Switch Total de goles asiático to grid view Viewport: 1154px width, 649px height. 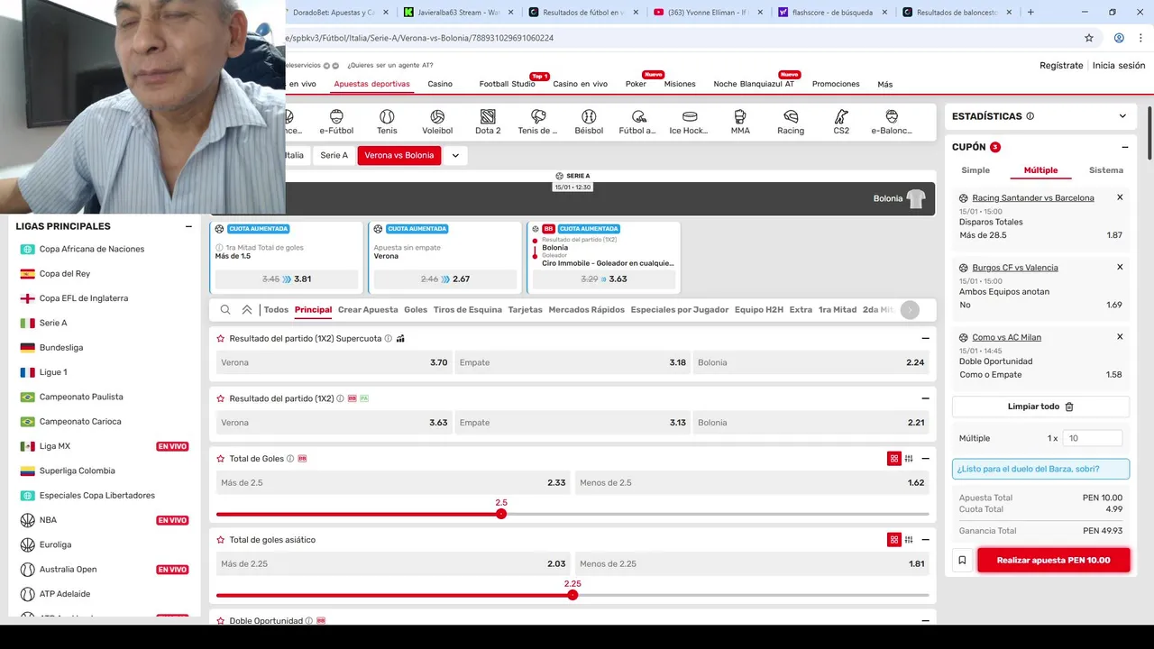pyautogui.click(x=894, y=540)
